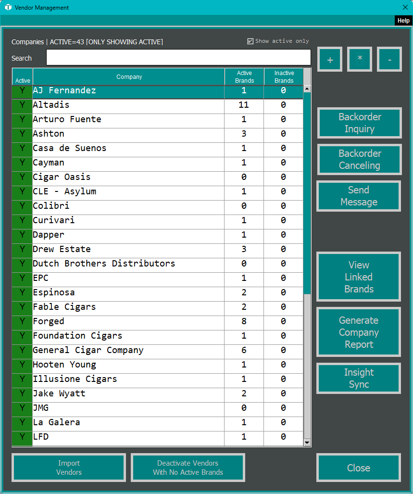Select Hooten Young
Viewport: 413px width, 494px height.
tap(157, 366)
